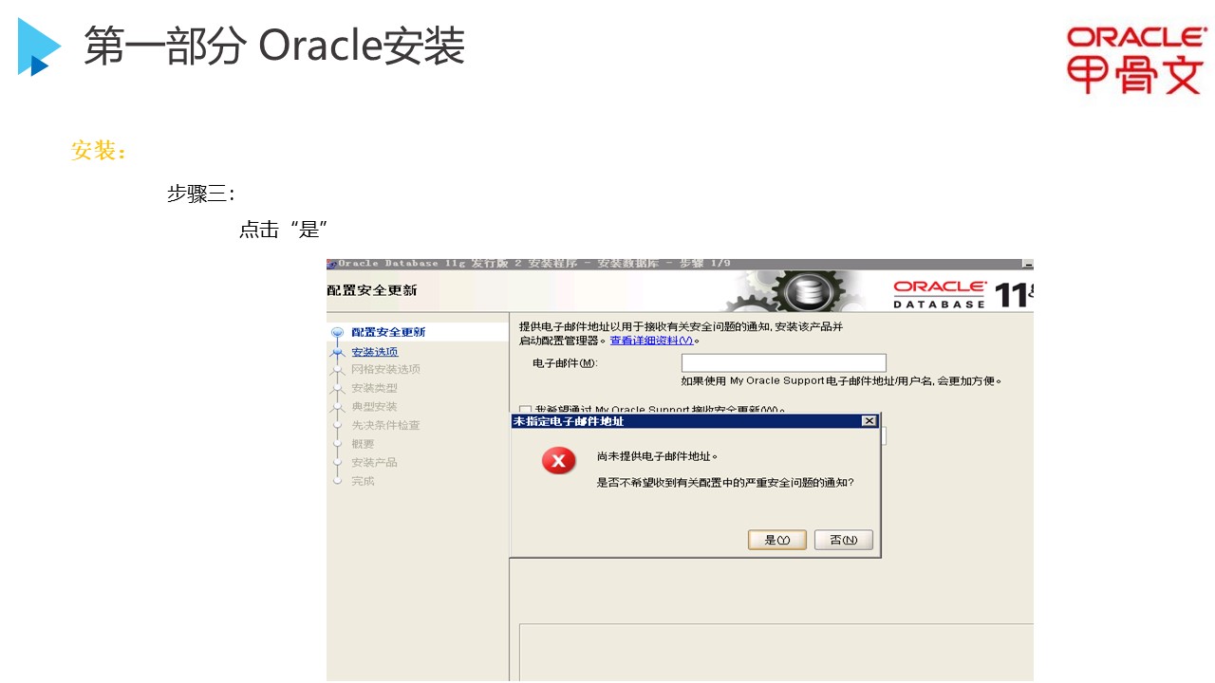Select 配置安全更新 step in sidebar
1215x683 pixels.
click(x=388, y=332)
